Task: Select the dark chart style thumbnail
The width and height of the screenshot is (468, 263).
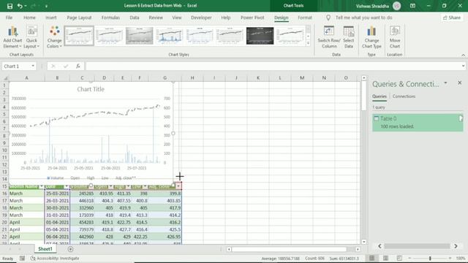Action: click(260, 36)
